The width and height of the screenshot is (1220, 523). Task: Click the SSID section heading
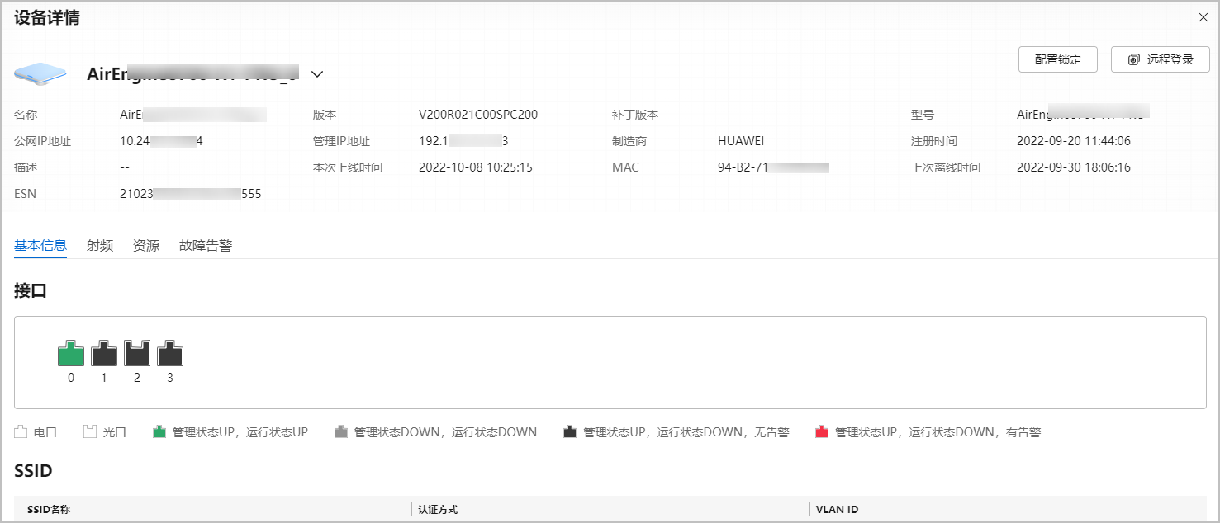tap(33, 471)
